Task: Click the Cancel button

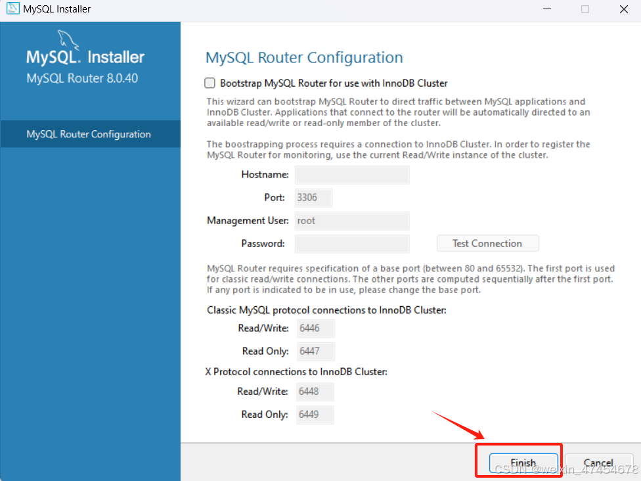Action: (x=598, y=463)
